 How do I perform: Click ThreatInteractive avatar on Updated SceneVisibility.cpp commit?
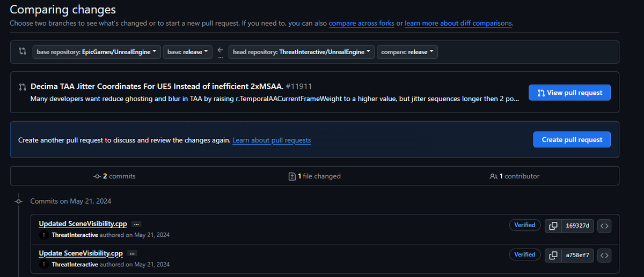click(x=43, y=235)
